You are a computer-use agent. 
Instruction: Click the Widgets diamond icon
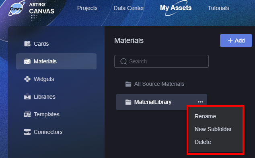(x=27, y=79)
